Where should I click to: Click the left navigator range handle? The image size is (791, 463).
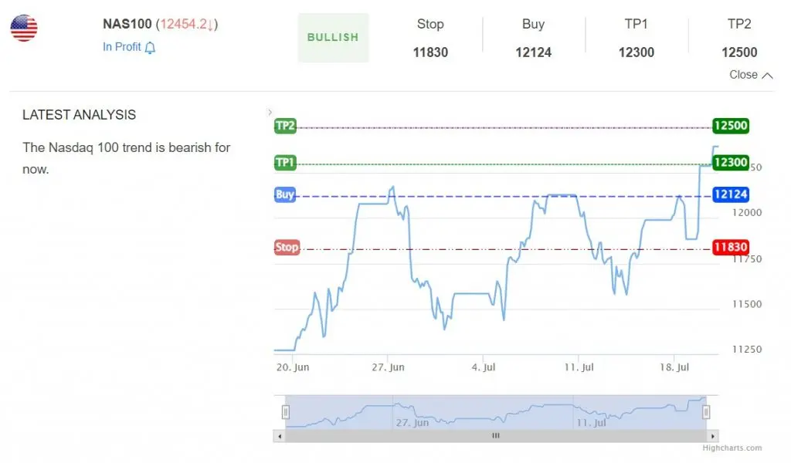pos(286,412)
